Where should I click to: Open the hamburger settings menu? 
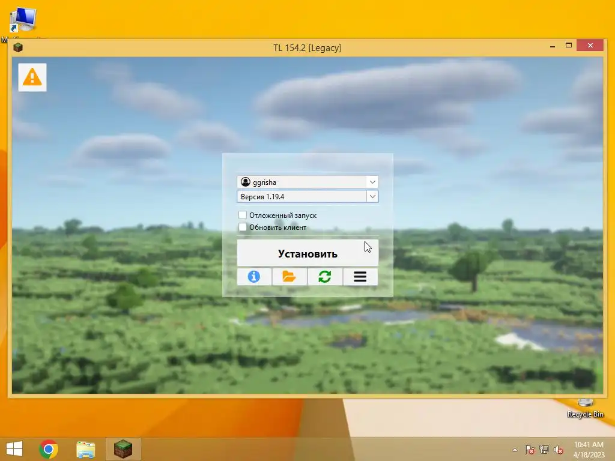[x=360, y=277]
